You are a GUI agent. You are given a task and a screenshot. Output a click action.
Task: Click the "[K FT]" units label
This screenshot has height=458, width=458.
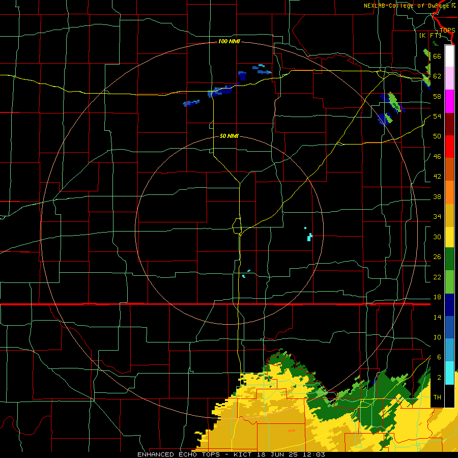[x=430, y=36]
